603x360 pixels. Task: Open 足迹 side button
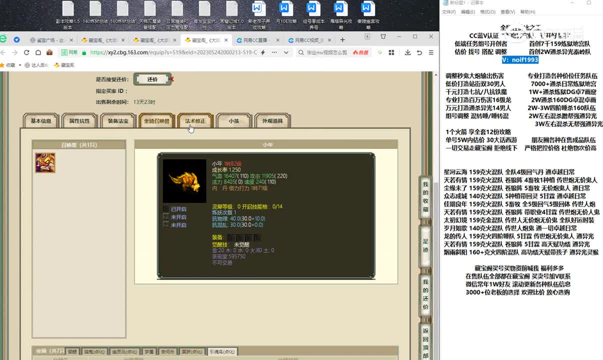pos(425,245)
